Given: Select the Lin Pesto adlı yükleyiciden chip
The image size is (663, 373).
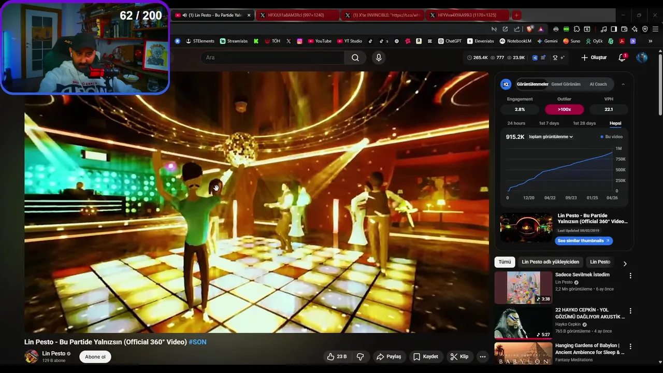Looking at the screenshot, I should [550, 262].
